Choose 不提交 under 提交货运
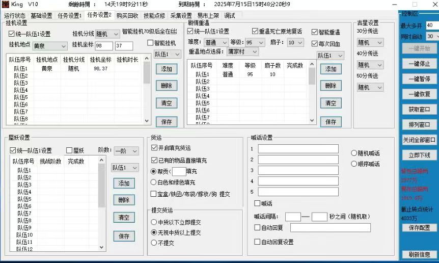 coord(154,243)
